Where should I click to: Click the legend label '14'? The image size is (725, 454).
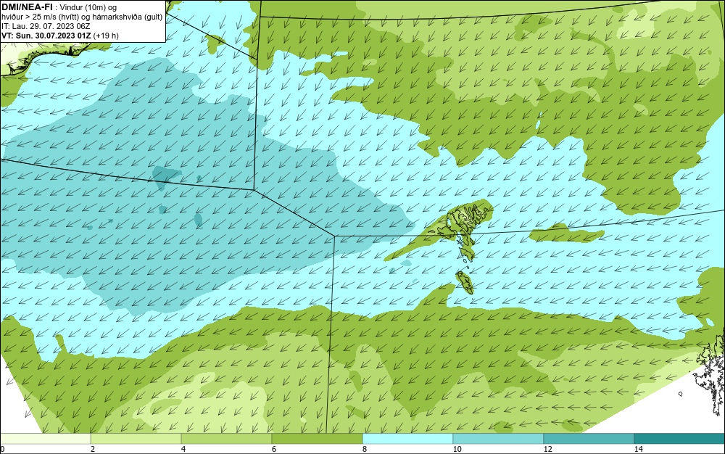click(639, 449)
